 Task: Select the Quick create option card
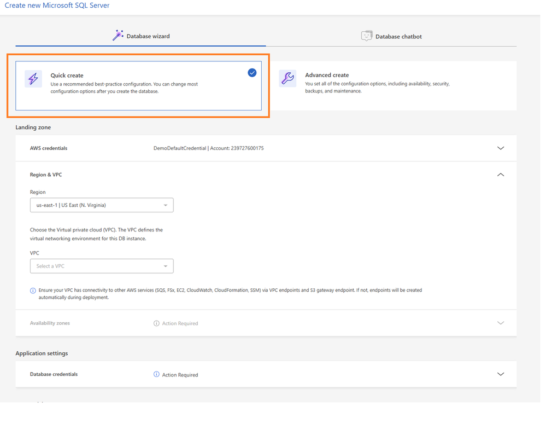pyautogui.click(x=138, y=86)
